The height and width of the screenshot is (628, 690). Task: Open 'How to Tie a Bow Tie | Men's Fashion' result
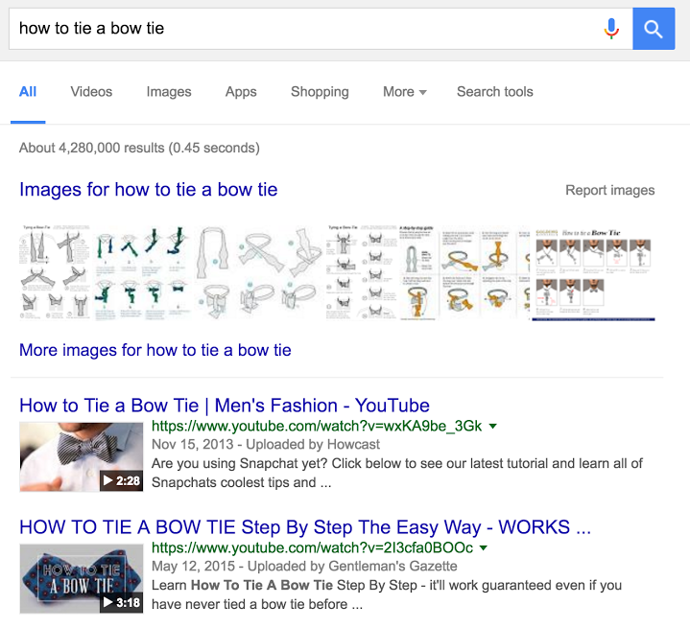click(x=225, y=405)
